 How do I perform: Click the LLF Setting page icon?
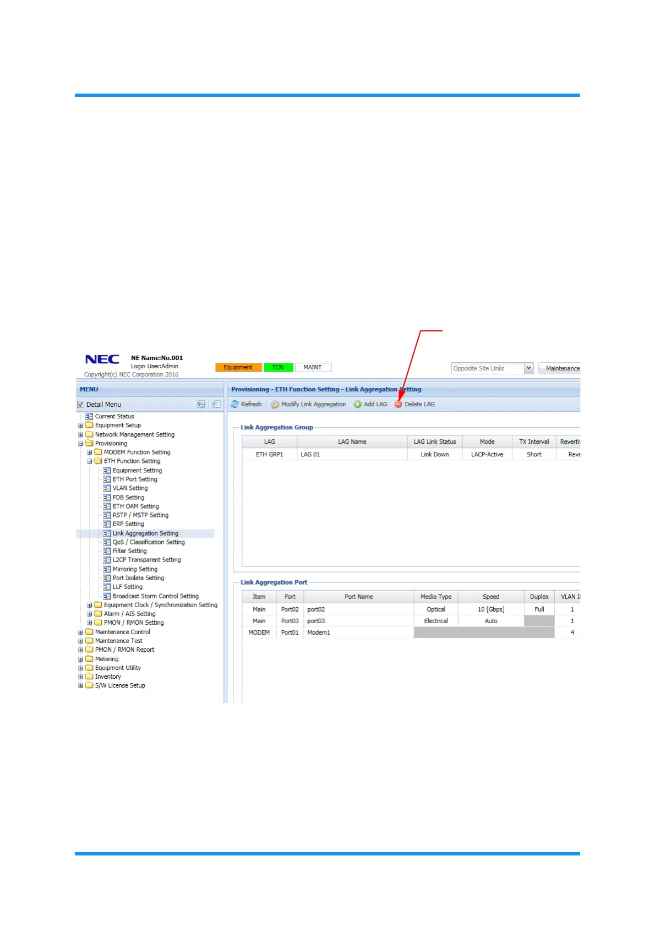click(x=107, y=587)
